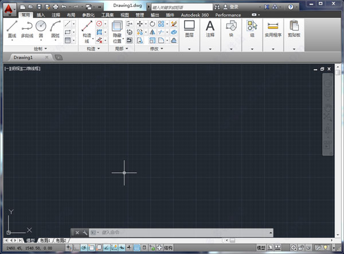Screen dimensions: 344x254
Task: Open the AutoCAD application menu logo button
Action: [x=9, y=10]
